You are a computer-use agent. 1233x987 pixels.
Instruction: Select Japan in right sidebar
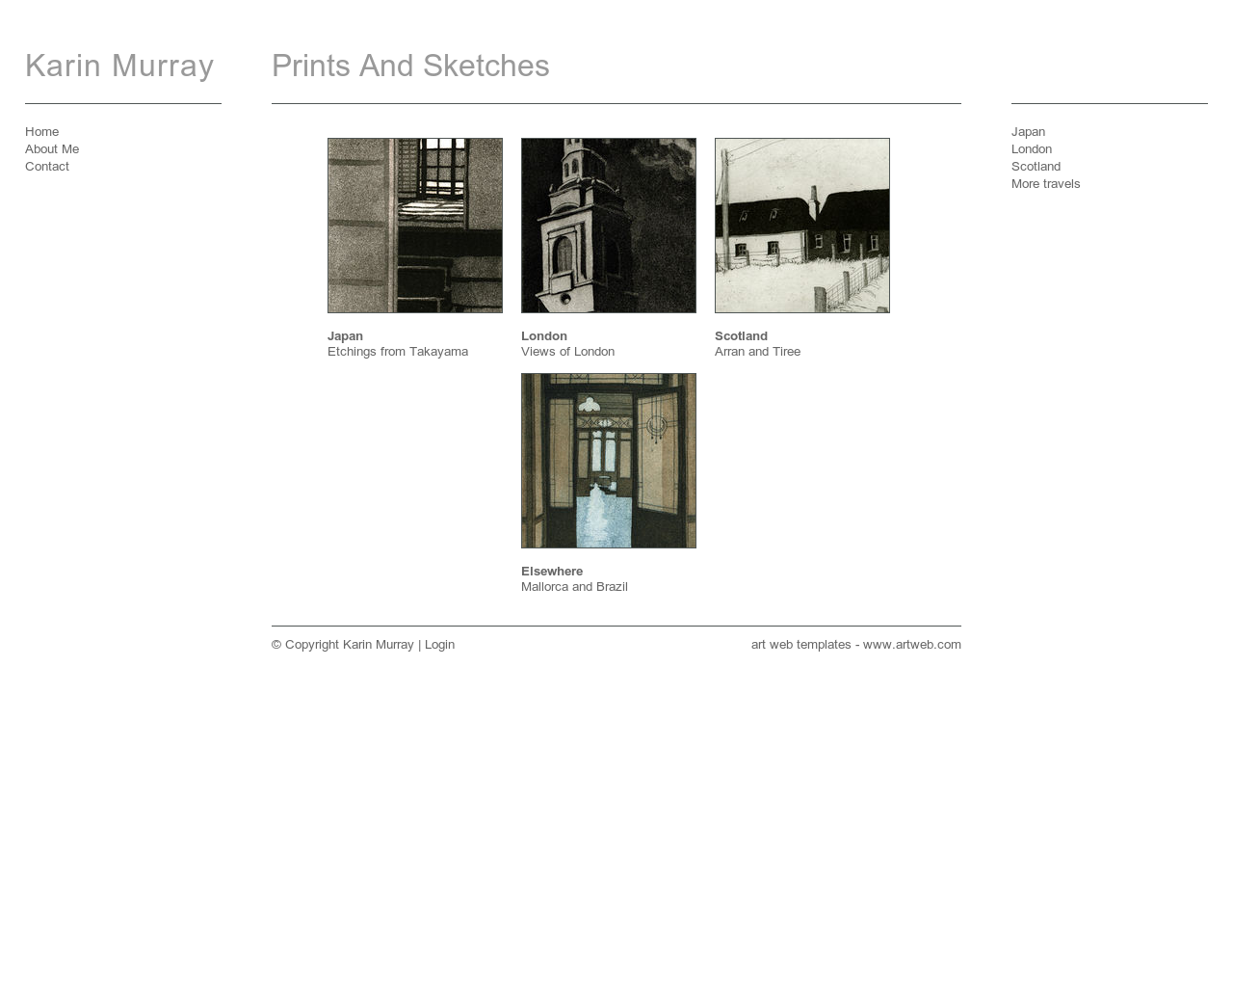1028,132
